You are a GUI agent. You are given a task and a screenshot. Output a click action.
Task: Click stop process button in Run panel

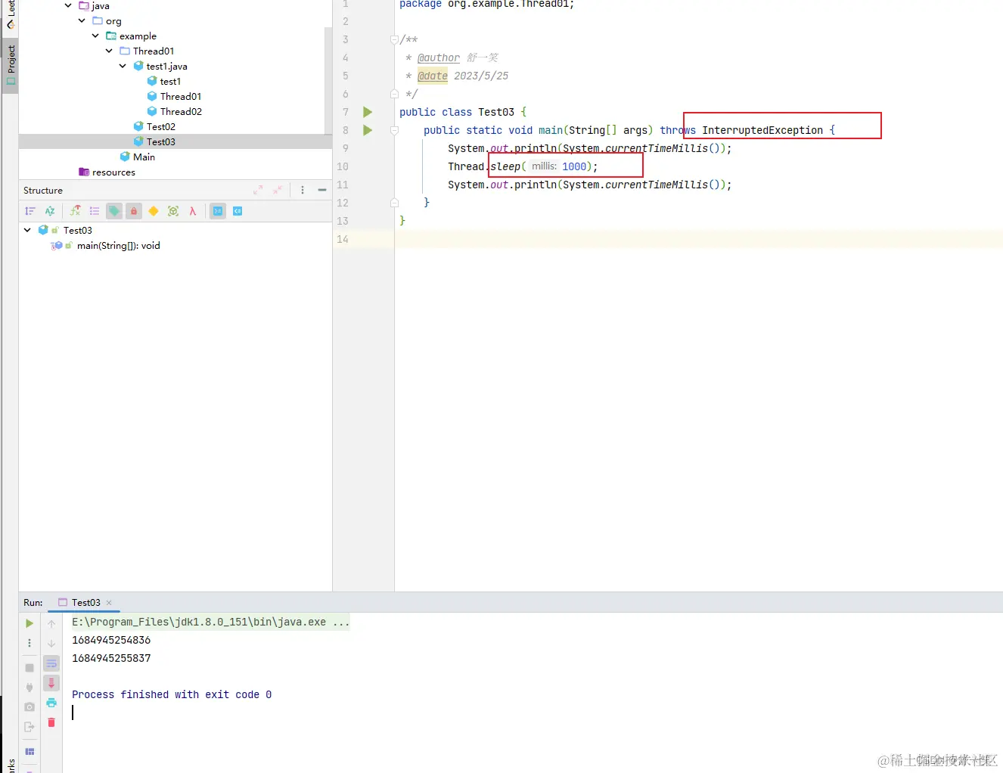click(29, 668)
